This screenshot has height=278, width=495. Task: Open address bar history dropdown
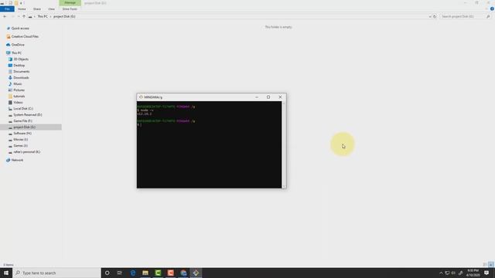click(x=430, y=16)
